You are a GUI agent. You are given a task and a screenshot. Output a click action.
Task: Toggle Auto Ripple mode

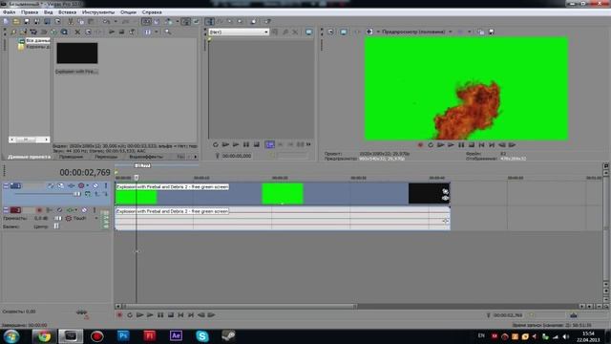pos(169,21)
